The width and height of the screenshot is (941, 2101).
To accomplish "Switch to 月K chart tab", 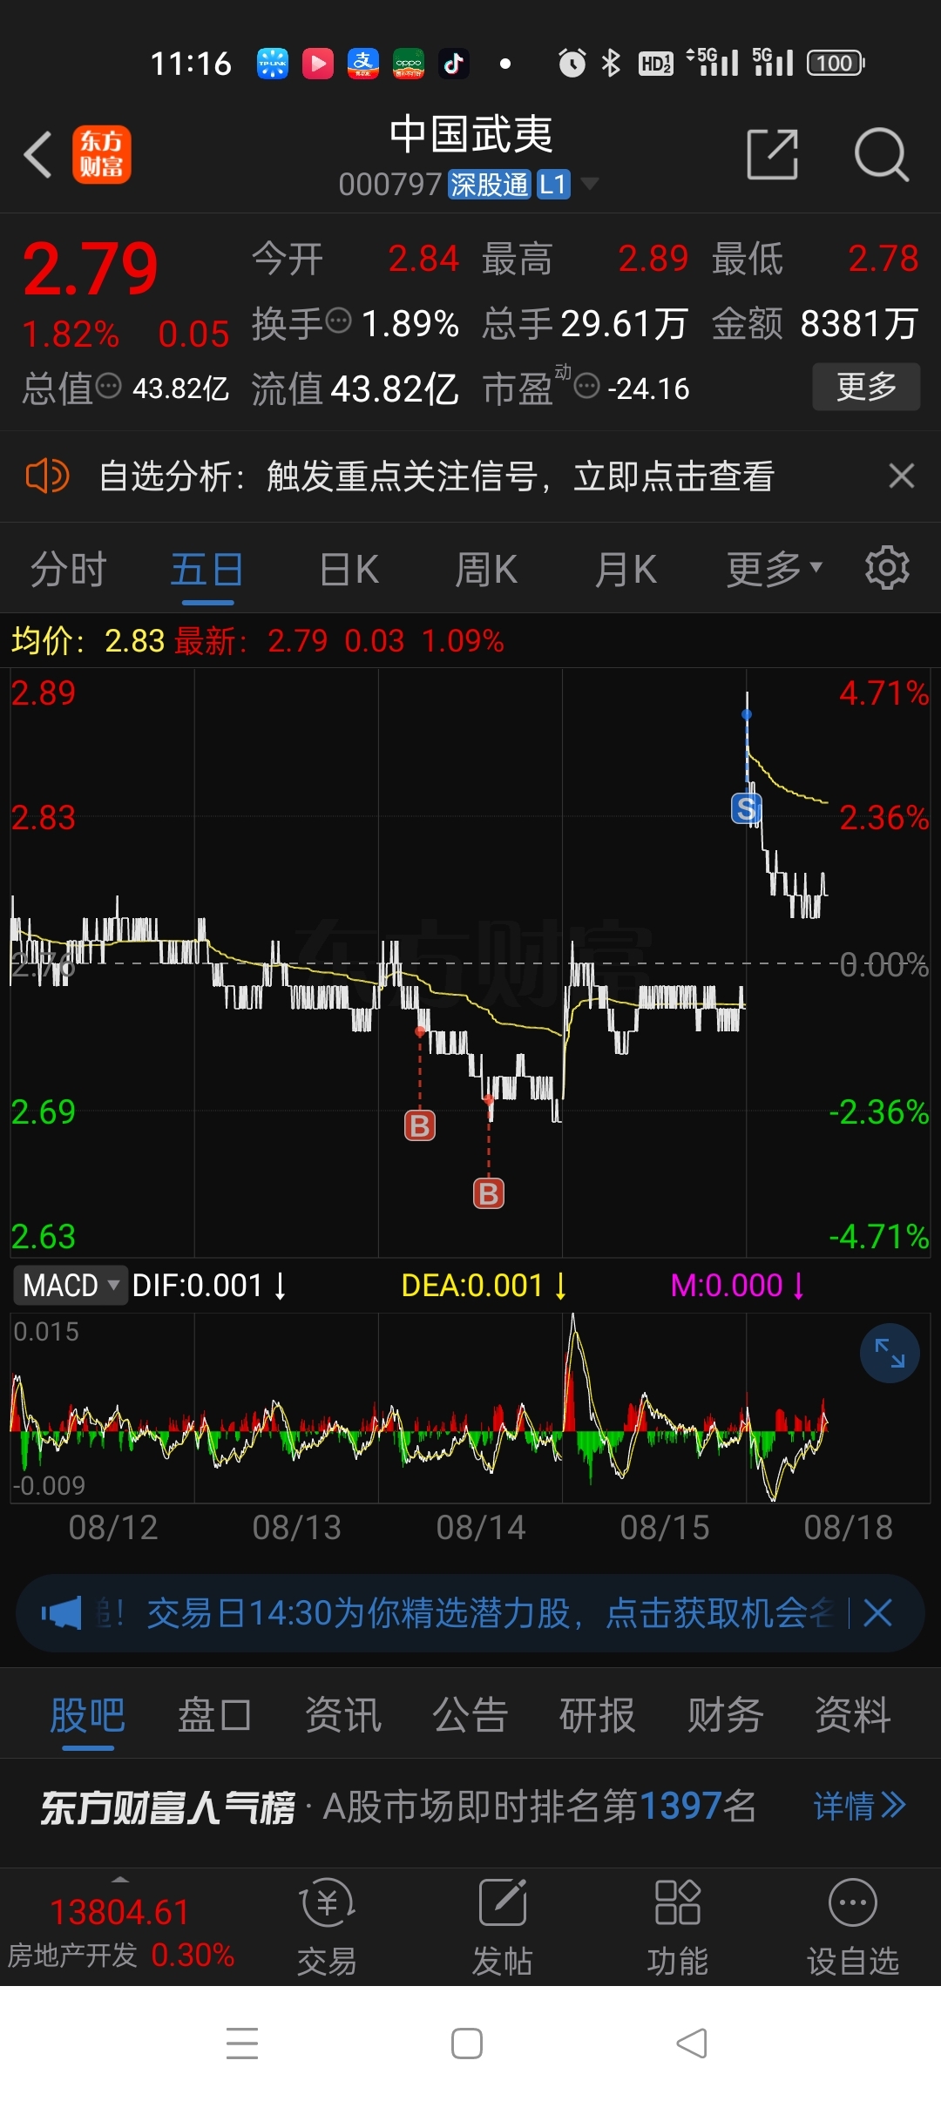I will point(626,570).
